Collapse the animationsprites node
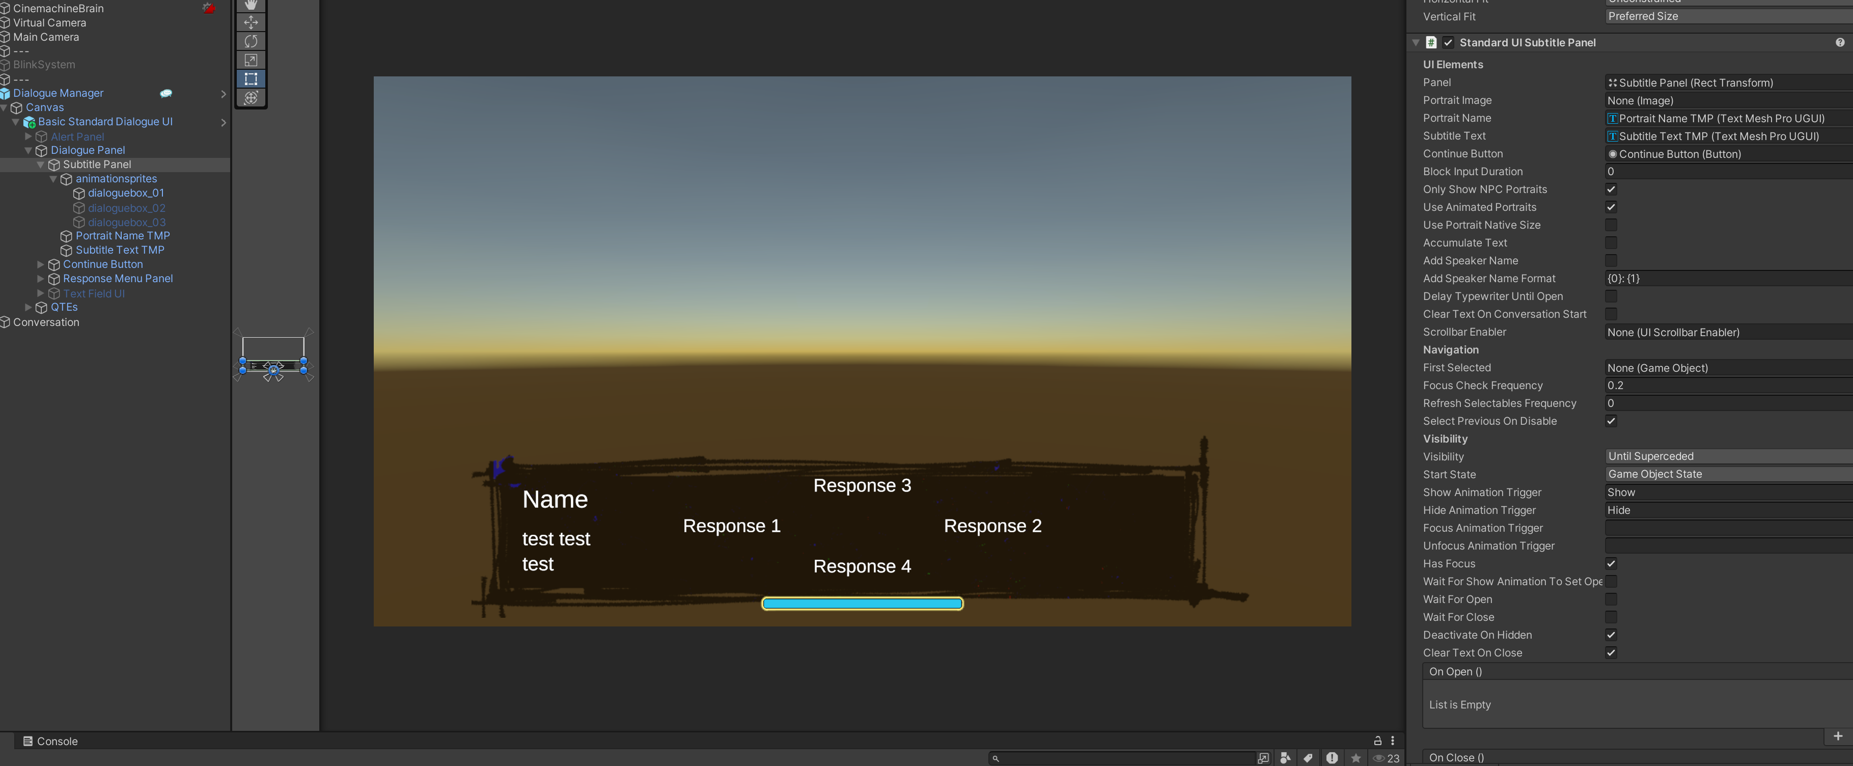 pos(53,179)
